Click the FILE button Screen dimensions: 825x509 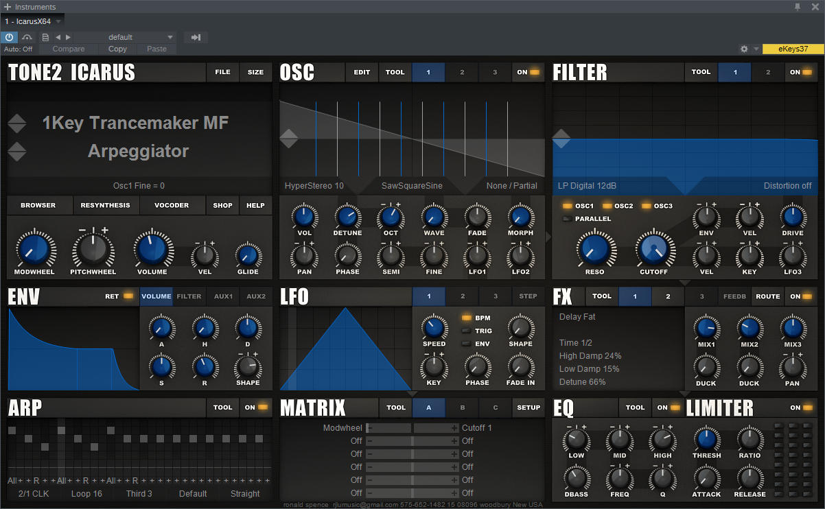click(x=222, y=72)
